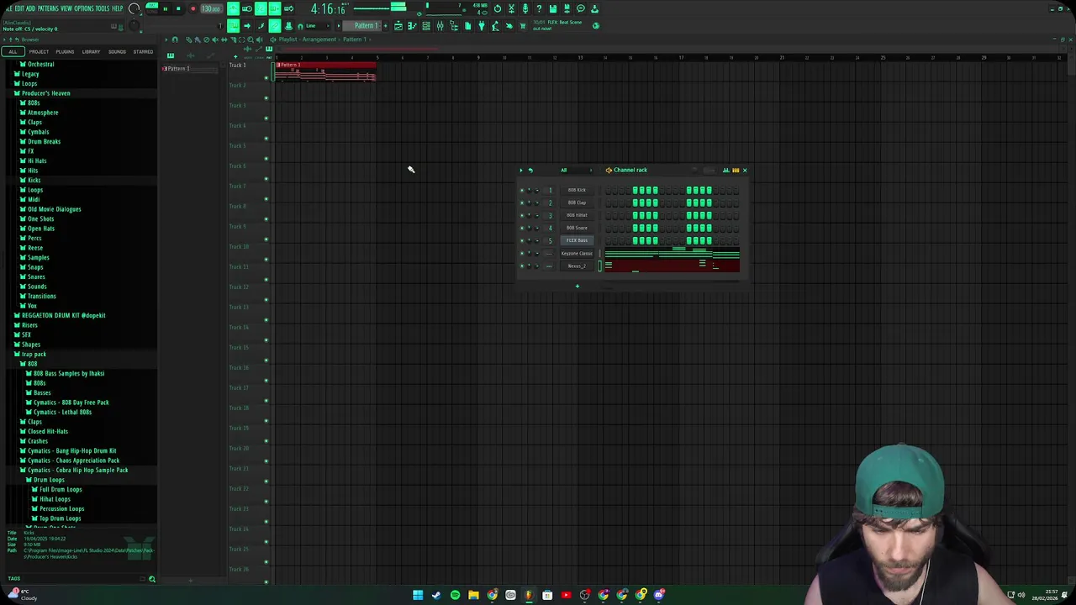Open the Pattern 1 selector dropdown

(x=366, y=26)
